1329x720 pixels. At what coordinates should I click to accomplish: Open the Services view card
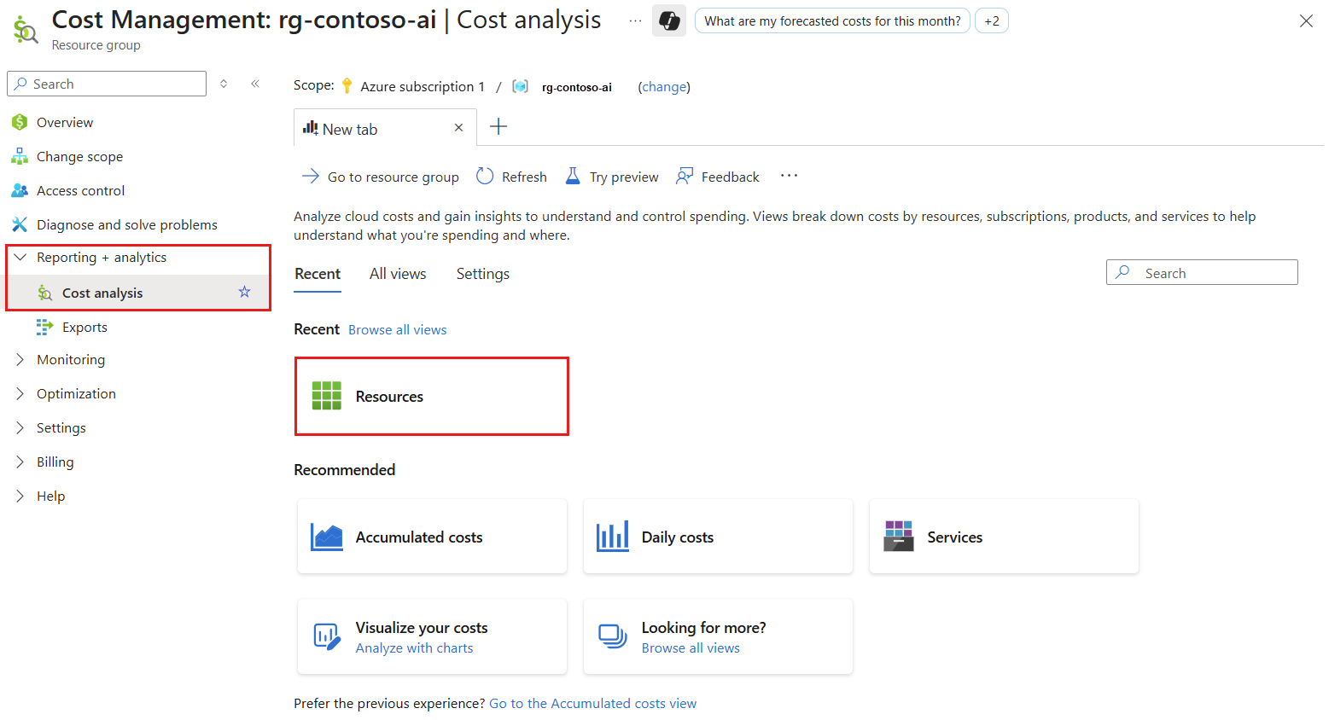point(1003,537)
